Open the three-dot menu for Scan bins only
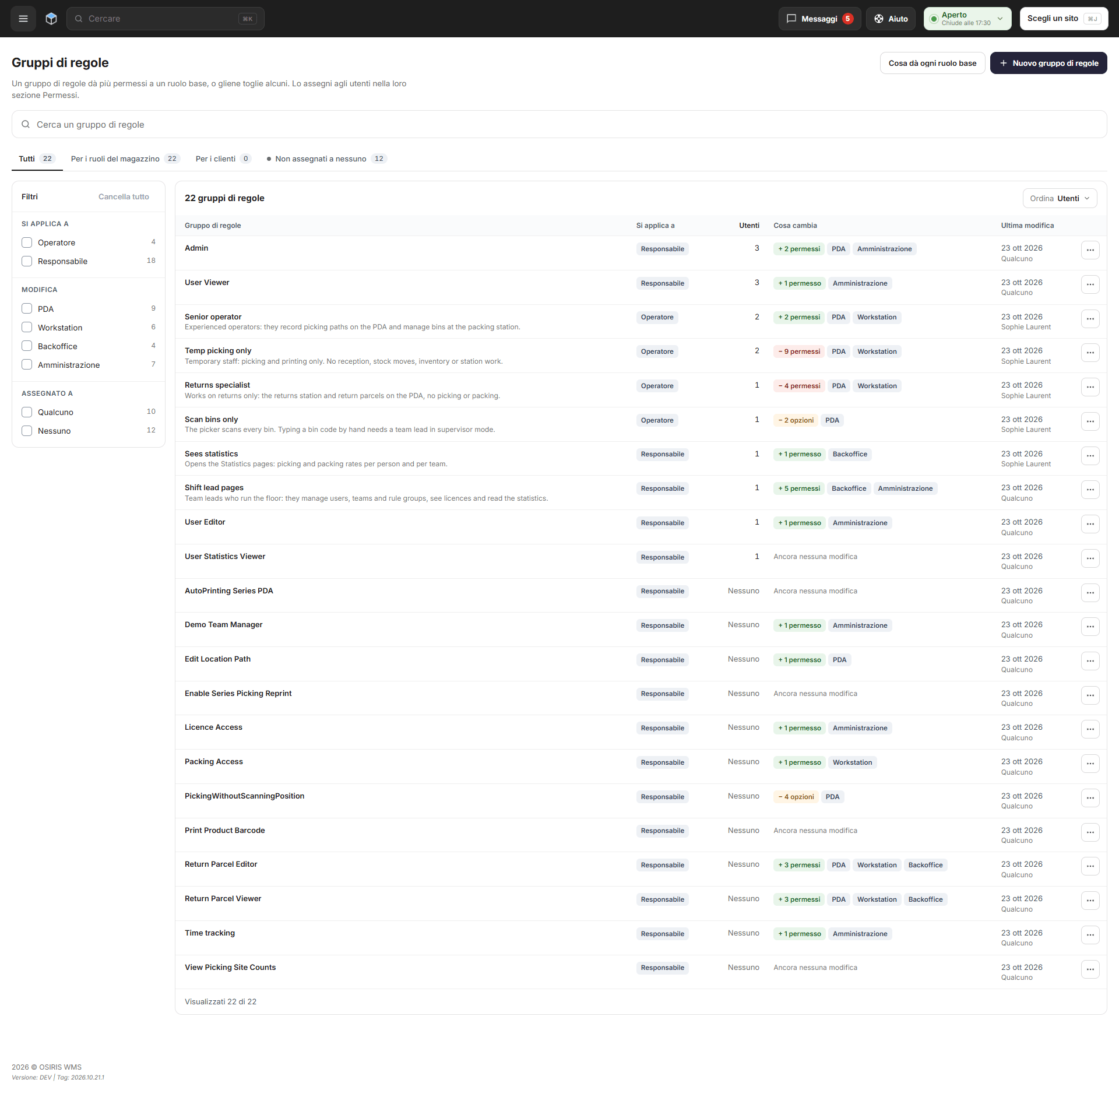Screen dimensions: 1119x1097 tap(1090, 421)
